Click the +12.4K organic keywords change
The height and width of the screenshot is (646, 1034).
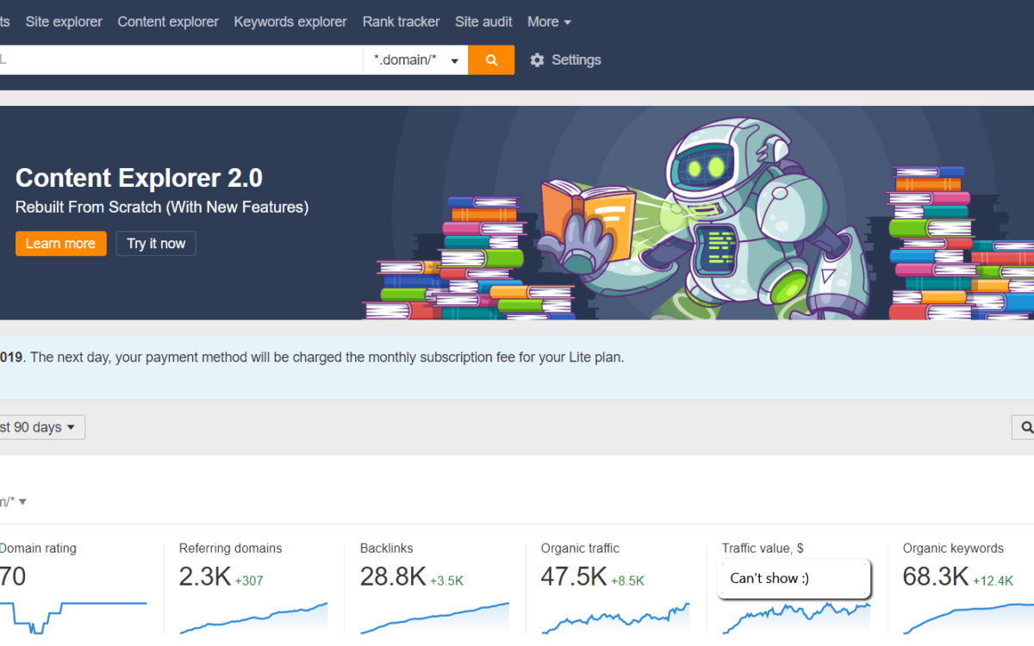(x=993, y=581)
